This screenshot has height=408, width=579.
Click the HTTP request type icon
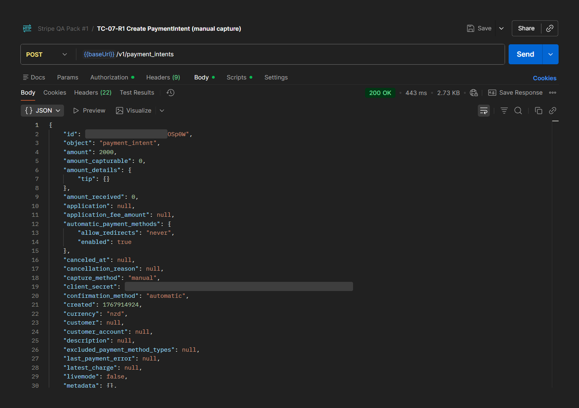coord(27,28)
